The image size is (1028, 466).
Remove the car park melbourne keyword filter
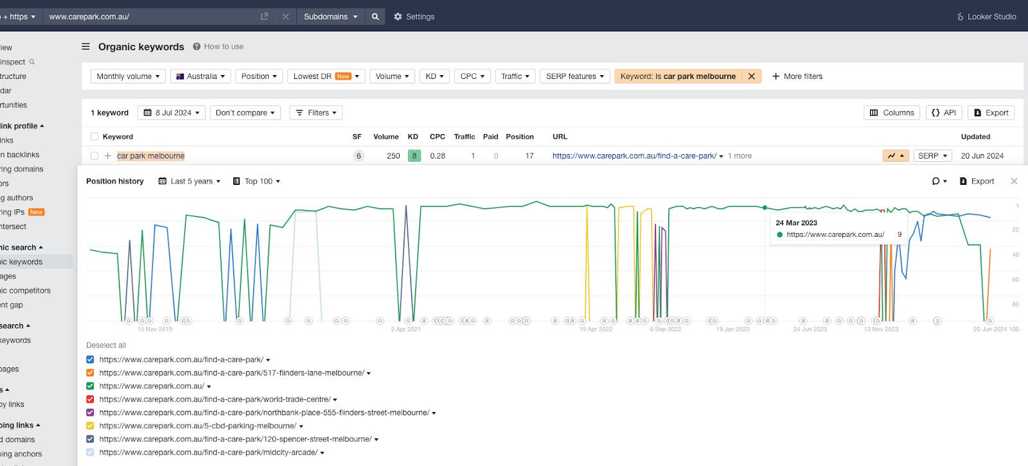(x=751, y=76)
